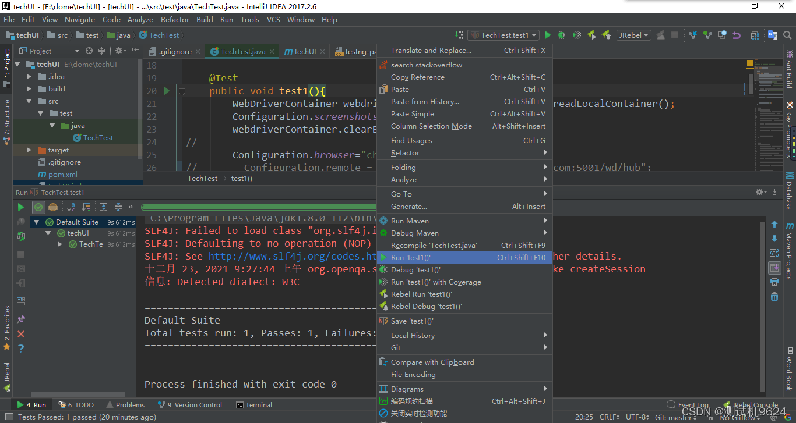796x423 pixels.
Task: Close Run tab with red X icon
Action: [x=21, y=334]
